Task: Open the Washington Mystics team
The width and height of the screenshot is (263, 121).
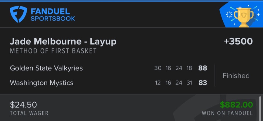Action: (41, 83)
